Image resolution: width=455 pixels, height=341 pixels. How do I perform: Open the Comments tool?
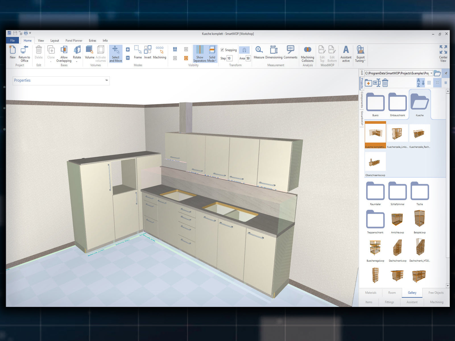(x=290, y=50)
